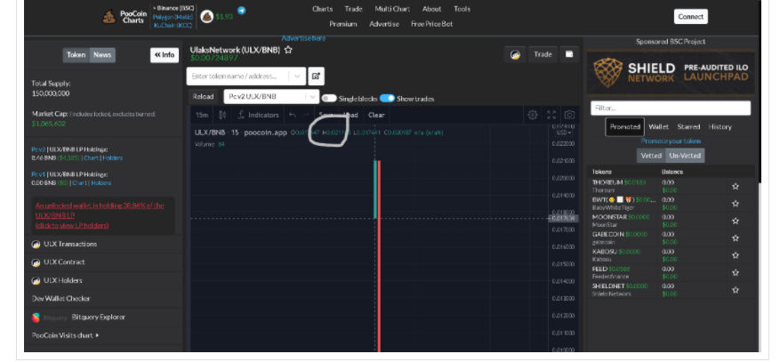Click the Advertise here link

pos(303,38)
